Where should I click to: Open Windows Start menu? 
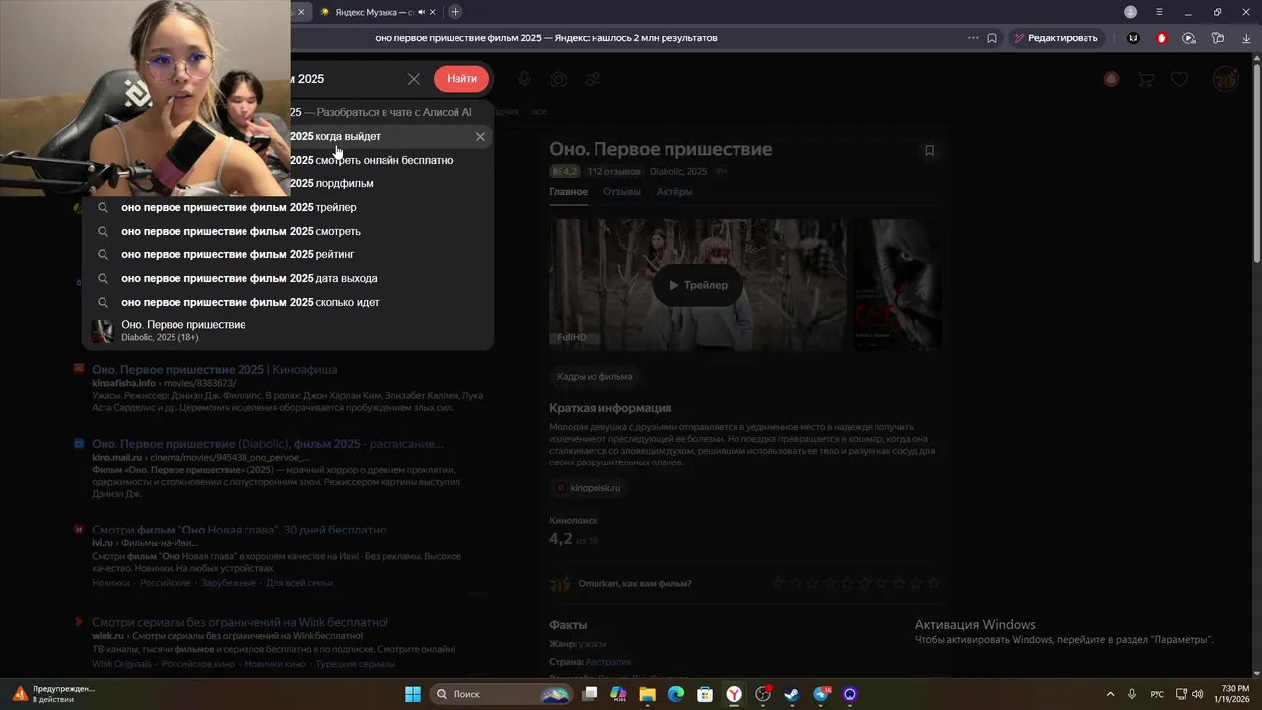(x=413, y=694)
